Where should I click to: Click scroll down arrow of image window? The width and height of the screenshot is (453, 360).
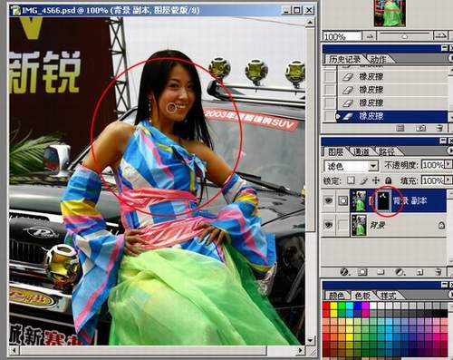coord(310,340)
